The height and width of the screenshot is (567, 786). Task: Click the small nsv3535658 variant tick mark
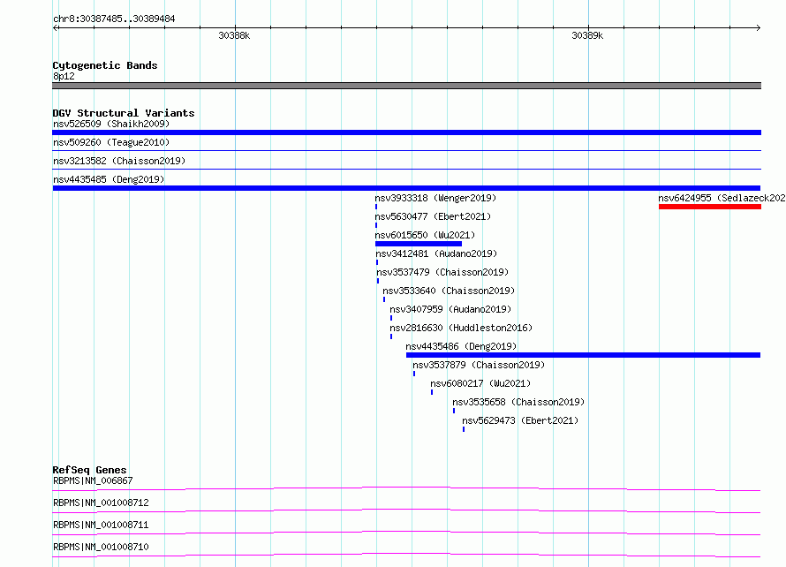tap(454, 411)
